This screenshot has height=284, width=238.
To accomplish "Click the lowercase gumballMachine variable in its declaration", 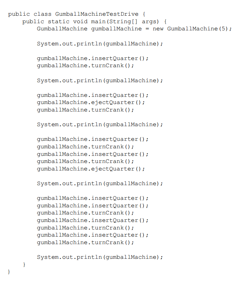I will (117, 29).
